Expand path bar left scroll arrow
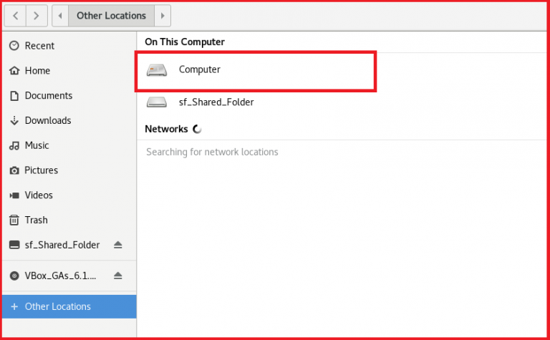 [62, 15]
